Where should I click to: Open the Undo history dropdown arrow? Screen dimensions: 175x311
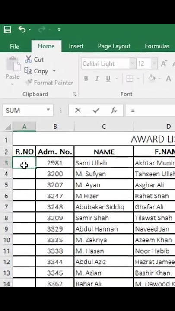(x=30, y=29)
